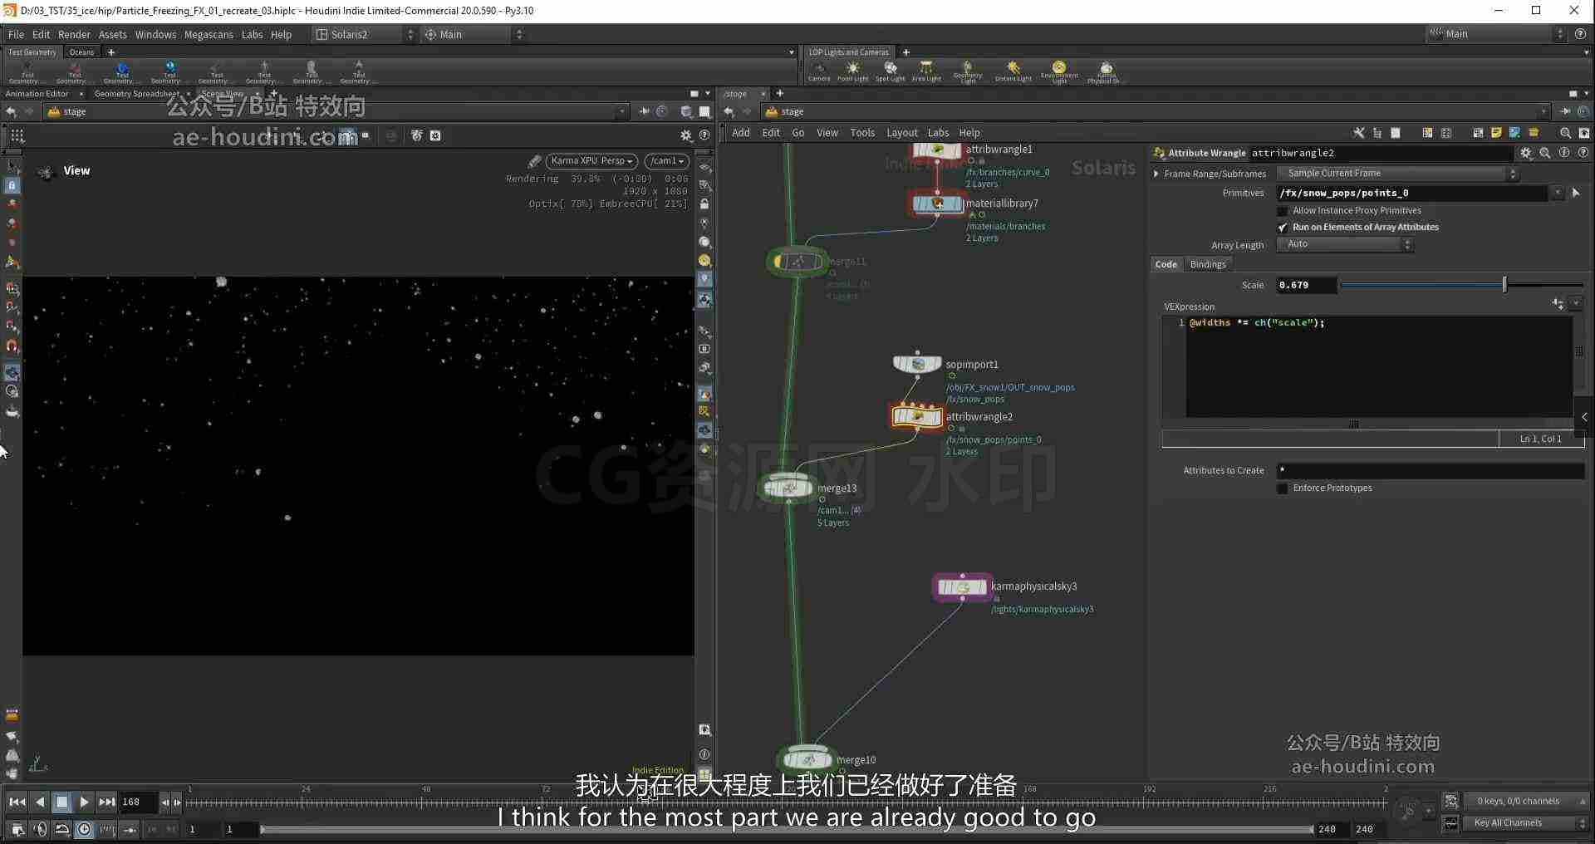
Task: Expand Frame Range/Subframes section
Action: point(1156,174)
